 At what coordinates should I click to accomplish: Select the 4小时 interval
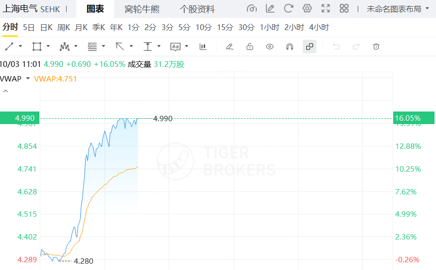[x=319, y=28]
